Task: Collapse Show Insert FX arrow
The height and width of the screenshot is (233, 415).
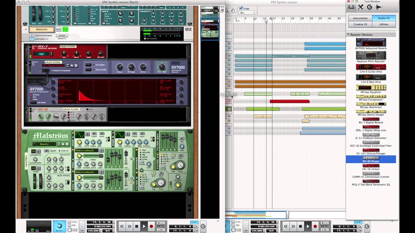Action: click(31, 39)
